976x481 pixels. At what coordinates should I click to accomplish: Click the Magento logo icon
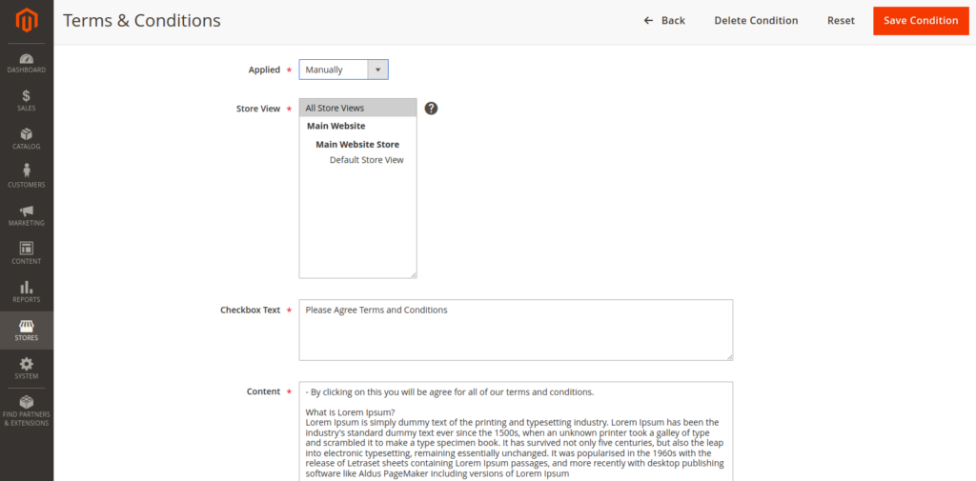[x=26, y=20]
